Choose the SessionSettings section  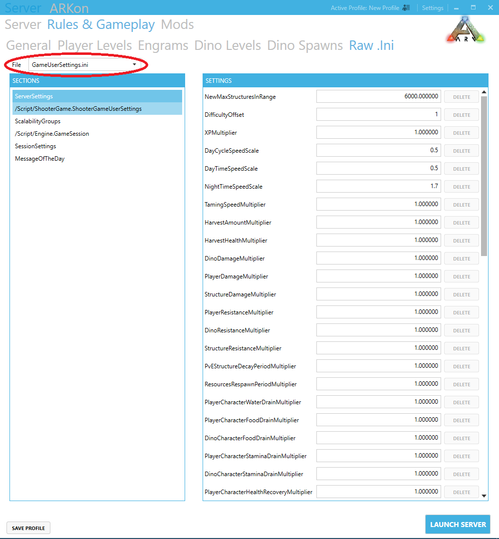[x=35, y=146]
